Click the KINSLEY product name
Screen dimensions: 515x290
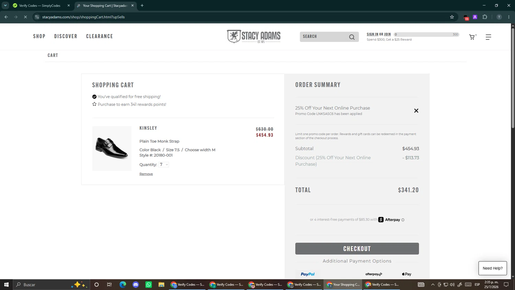(148, 128)
